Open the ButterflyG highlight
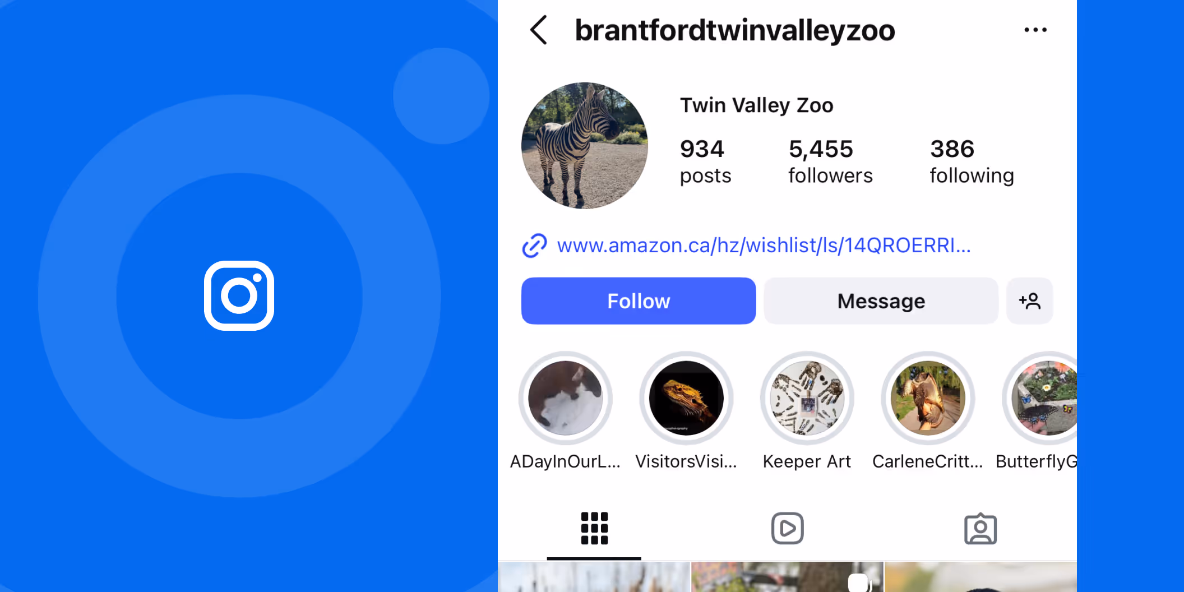1184x592 pixels. pyautogui.click(x=1040, y=398)
